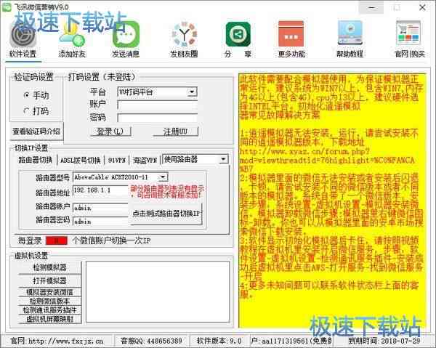The height and width of the screenshot is (348, 436).
Task: Click the 点击测试路由器切换IP button
Action: (x=166, y=214)
